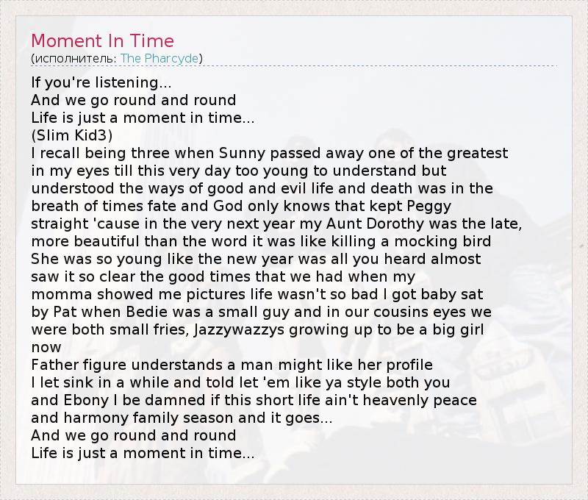This screenshot has height=500, width=588.
Task: Select the line starting "understood the ways of good"
Action: [x=262, y=188]
